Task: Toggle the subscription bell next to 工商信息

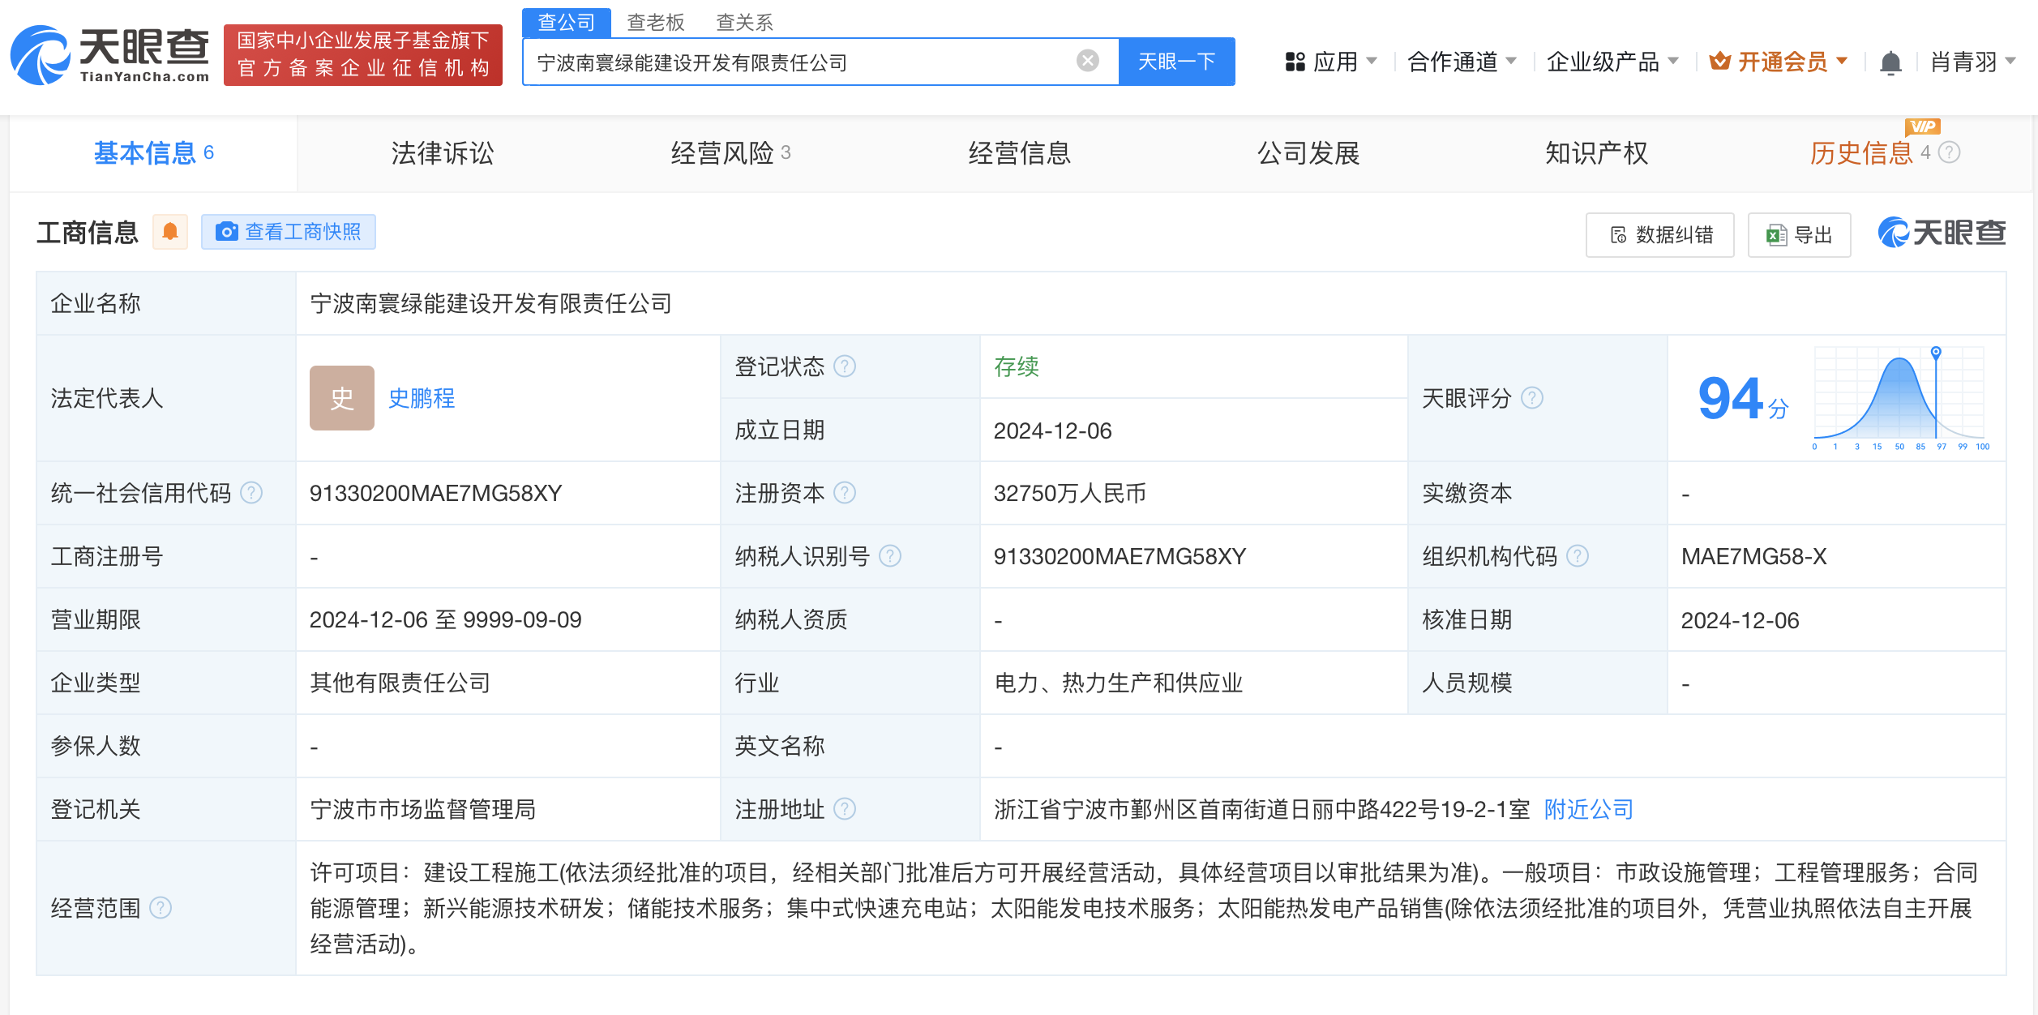Action: [170, 231]
